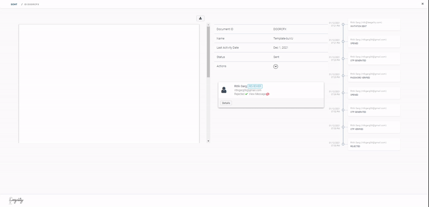Expand the Actions chevron dropdown
The height and width of the screenshot is (207, 429).
click(x=276, y=66)
